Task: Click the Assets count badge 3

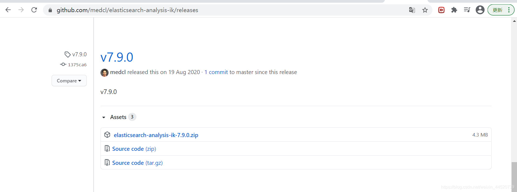Action: [x=132, y=117]
